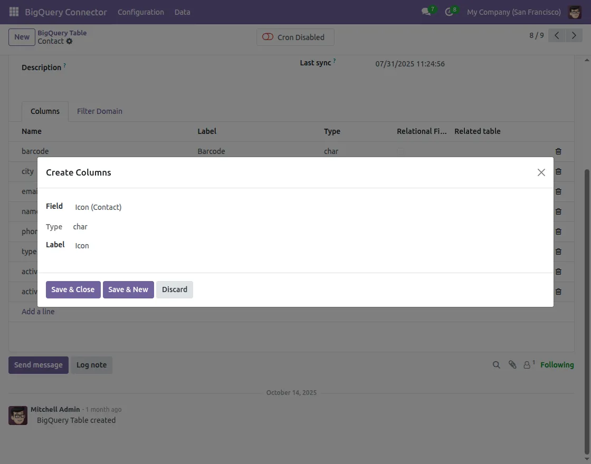Viewport: 591px width, 464px height.
Task: Go to the next record with right arrow
Action: pyautogui.click(x=574, y=35)
